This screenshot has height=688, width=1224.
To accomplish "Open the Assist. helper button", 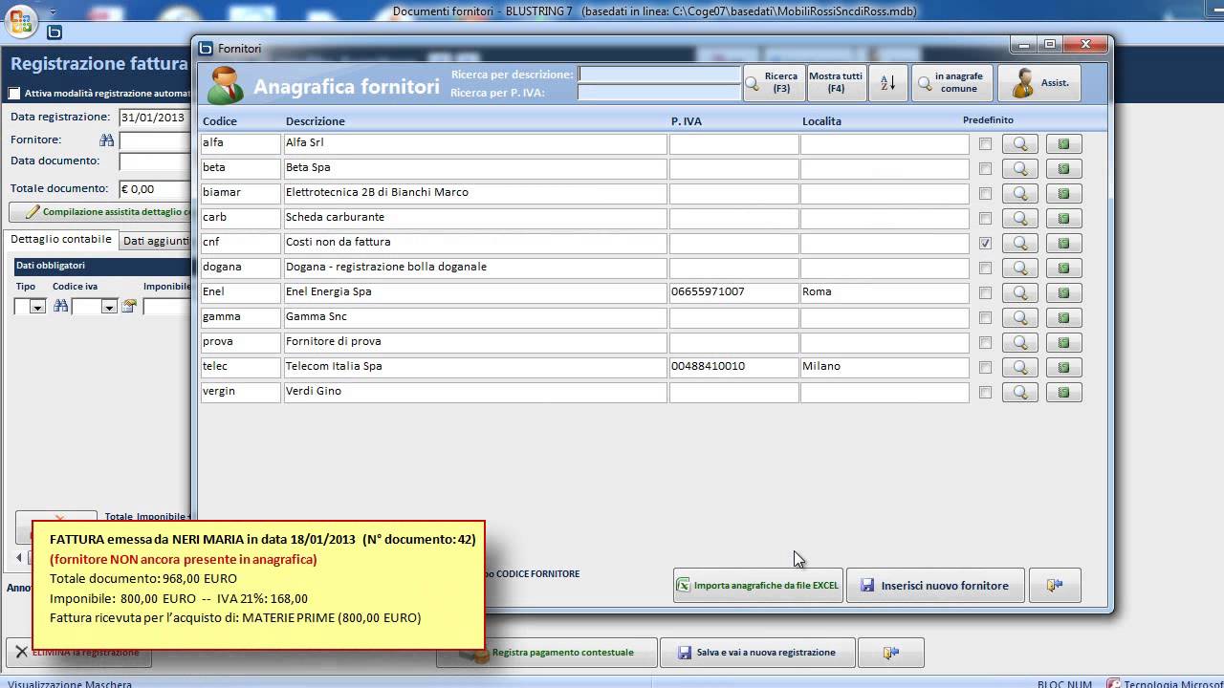I will click(1039, 83).
